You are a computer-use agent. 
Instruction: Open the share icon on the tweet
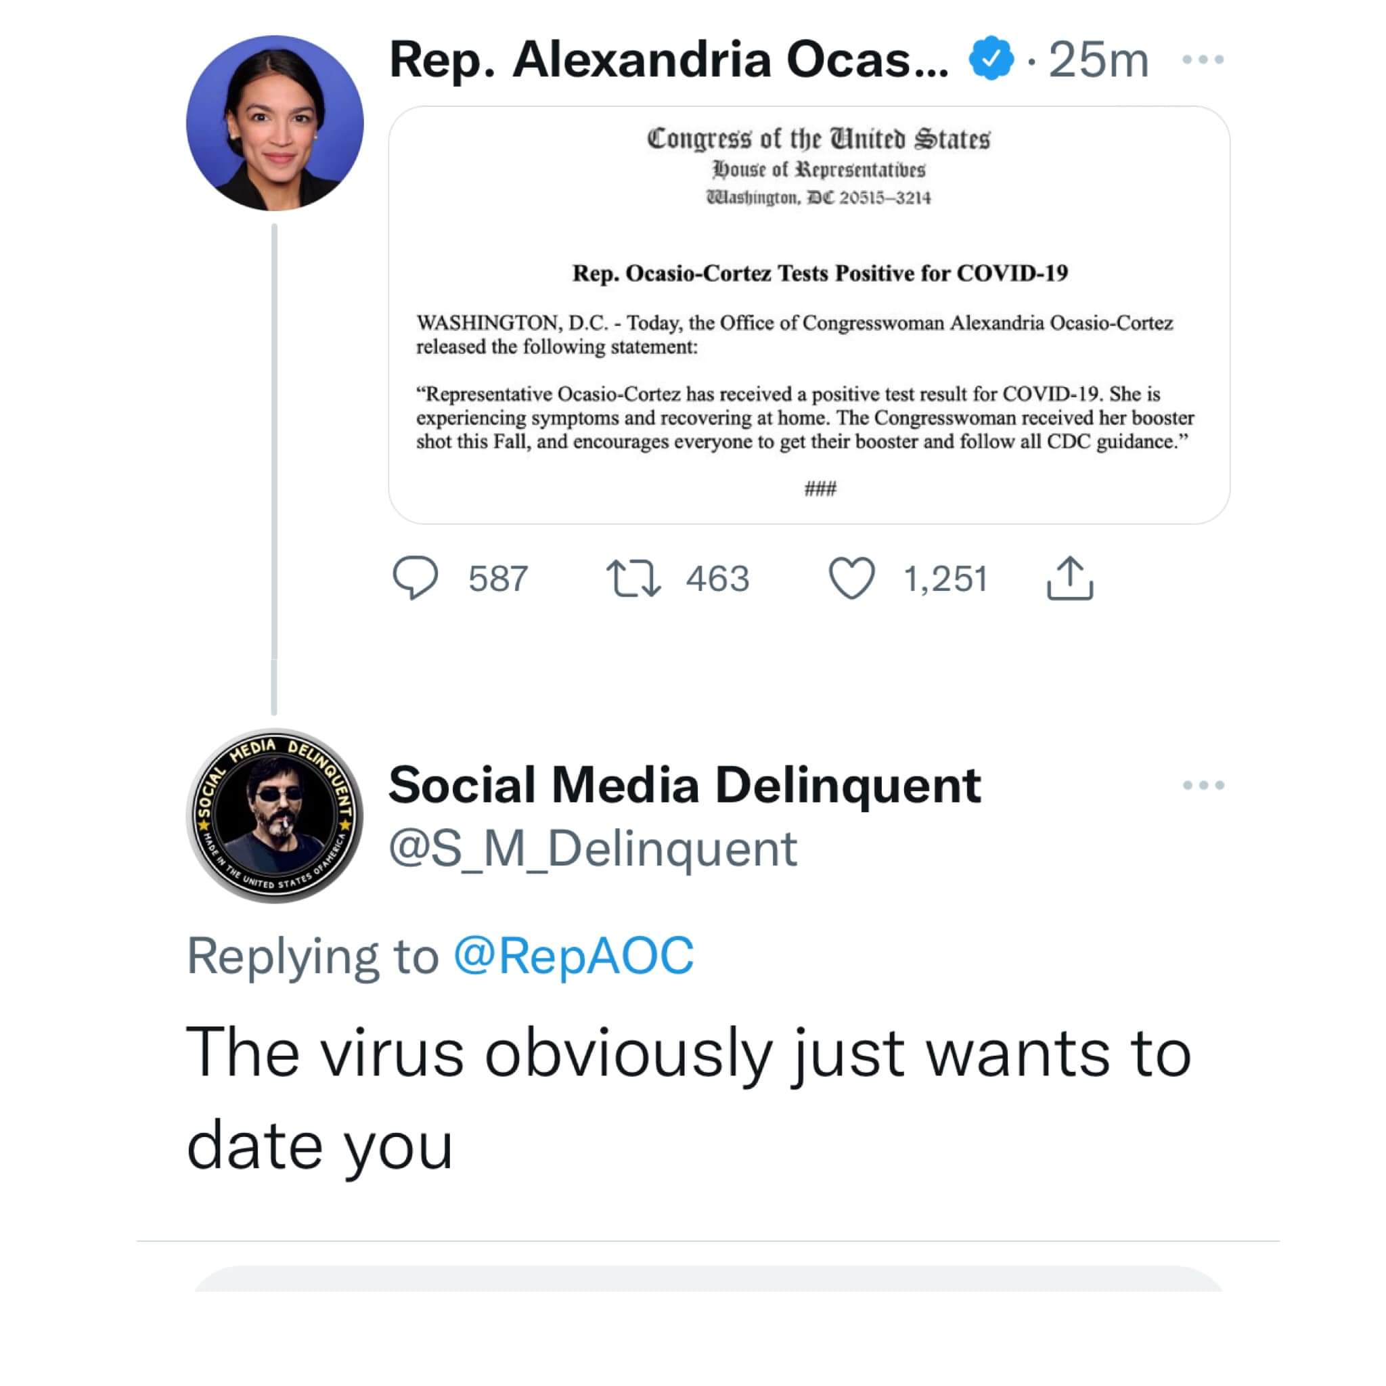pyautogui.click(x=1070, y=577)
